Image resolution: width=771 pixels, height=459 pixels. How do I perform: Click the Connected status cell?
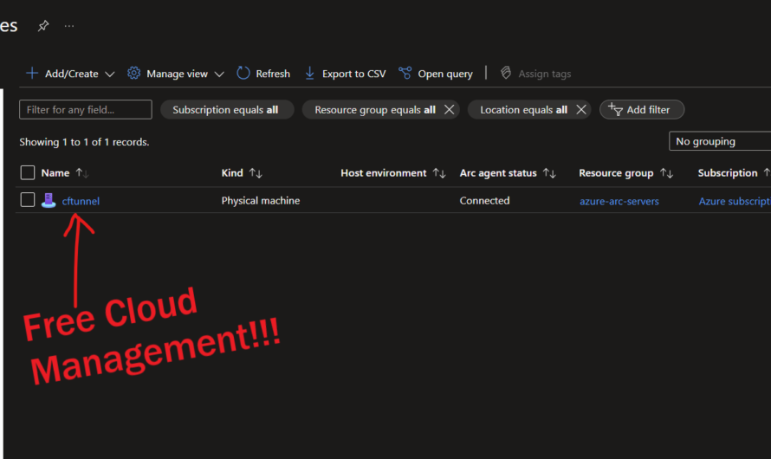[484, 201]
